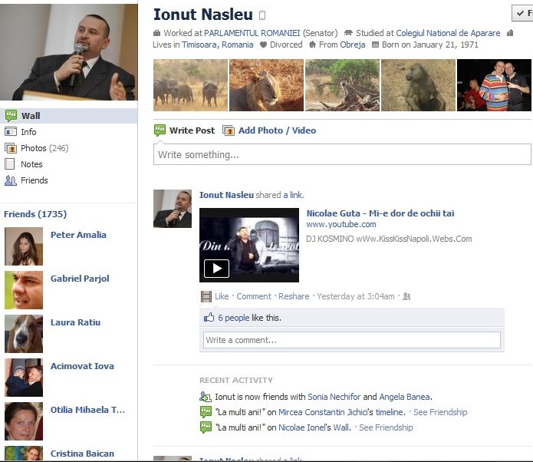Click into the Write something field

pyautogui.click(x=342, y=154)
